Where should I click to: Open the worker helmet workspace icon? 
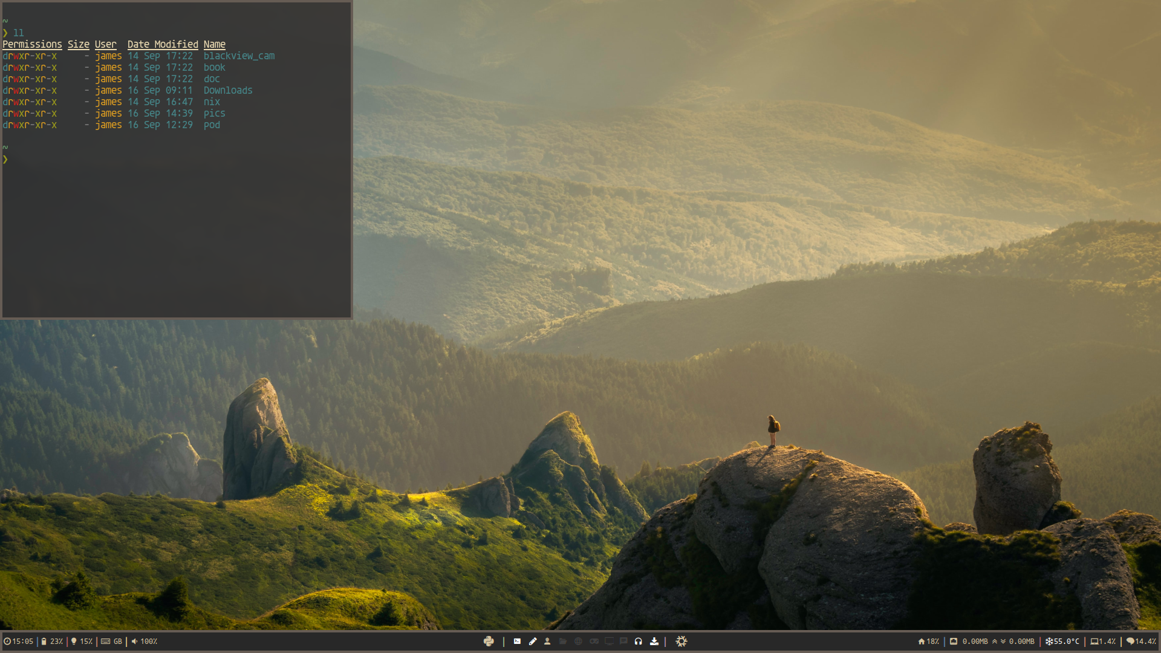pos(547,642)
